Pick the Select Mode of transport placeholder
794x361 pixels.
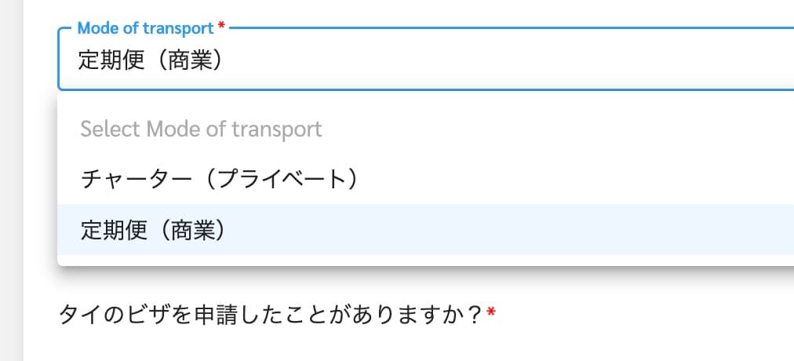pos(201,129)
